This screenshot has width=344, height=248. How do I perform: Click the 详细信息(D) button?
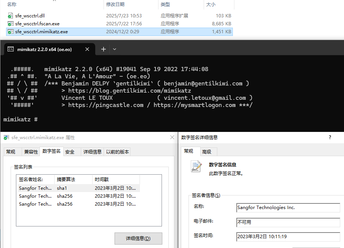pos(138,239)
